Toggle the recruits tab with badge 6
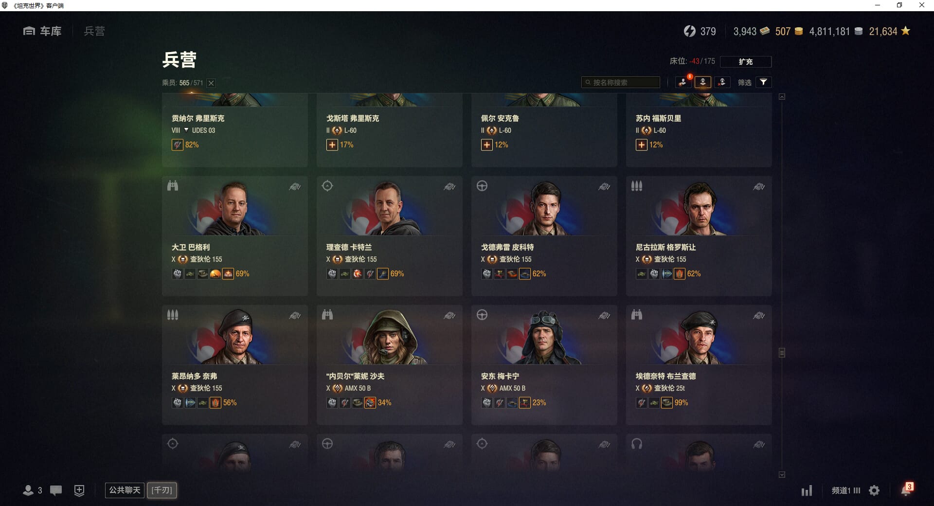This screenshot has width=934, height=506. [x=683, y=82]
